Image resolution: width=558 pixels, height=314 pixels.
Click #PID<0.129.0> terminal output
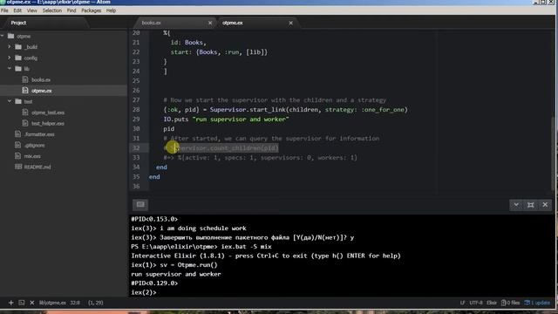point(154,283)
